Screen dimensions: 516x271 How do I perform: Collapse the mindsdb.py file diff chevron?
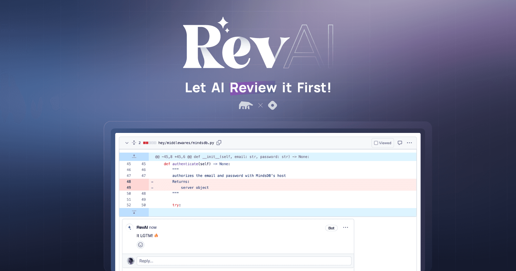127,143
